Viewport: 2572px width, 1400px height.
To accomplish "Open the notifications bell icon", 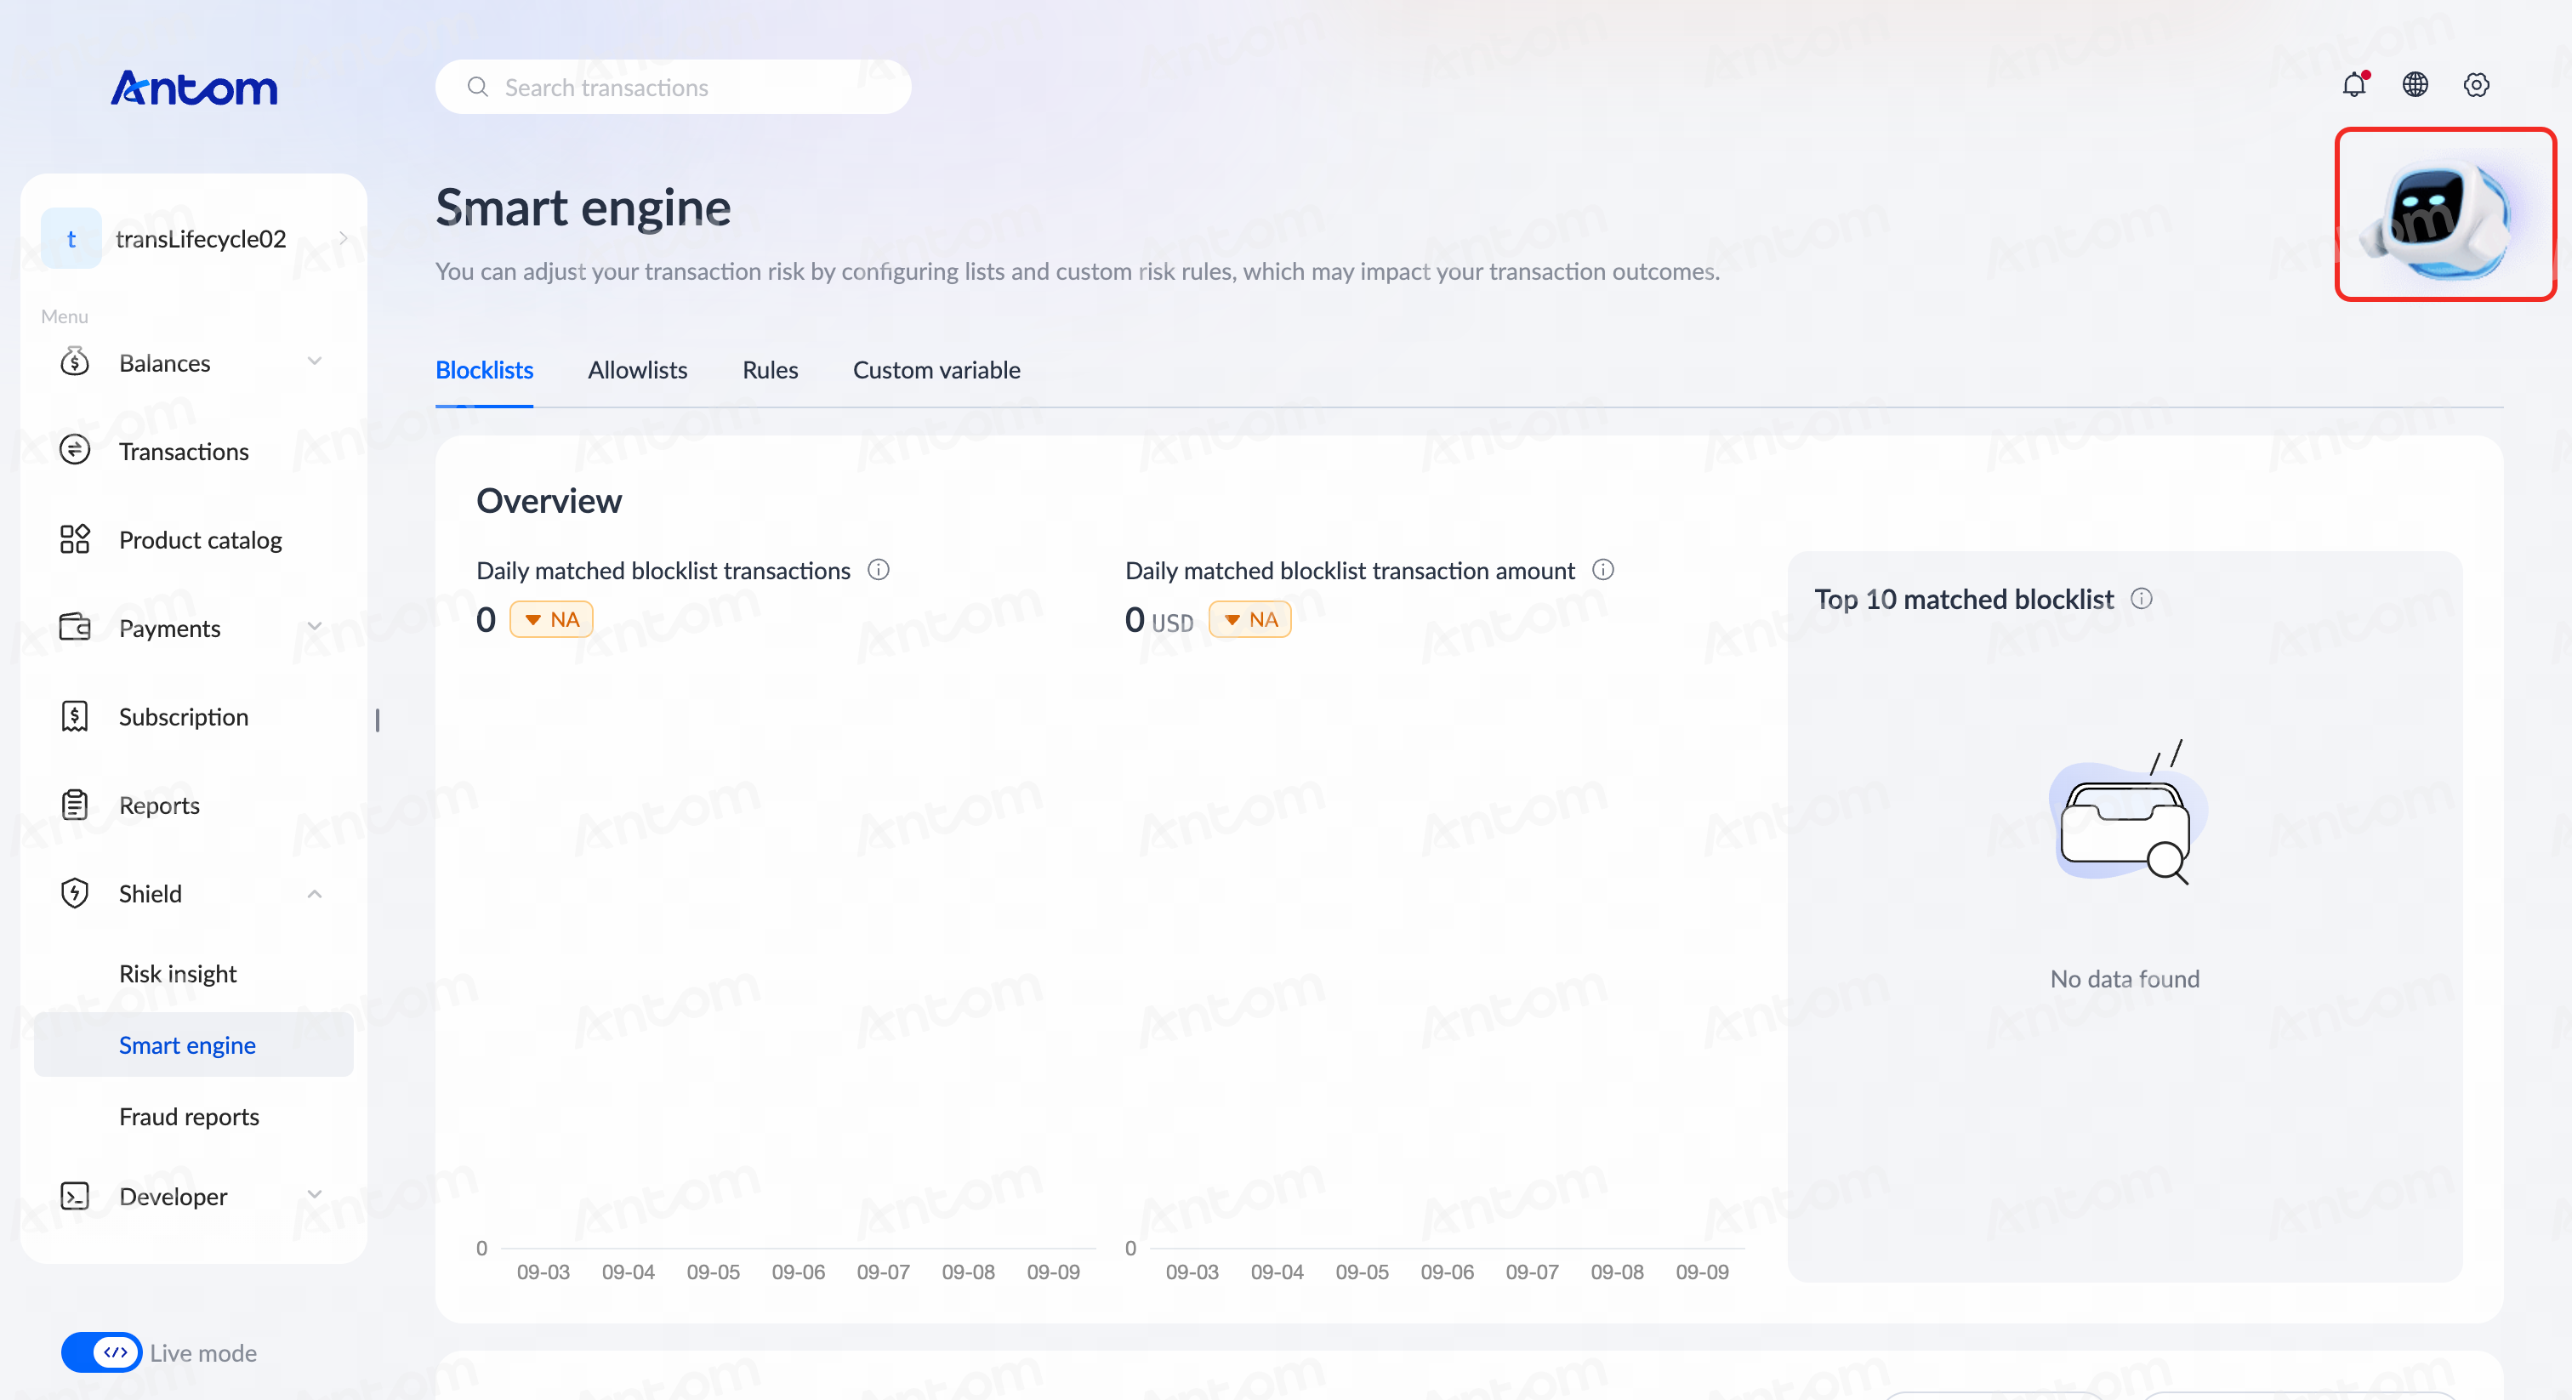I will pos(2354,85).
